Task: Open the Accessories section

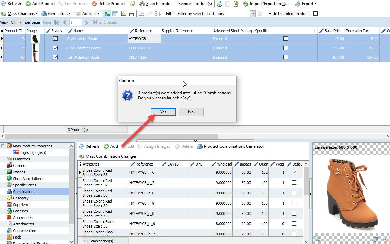Action: [x=23, y=217]
